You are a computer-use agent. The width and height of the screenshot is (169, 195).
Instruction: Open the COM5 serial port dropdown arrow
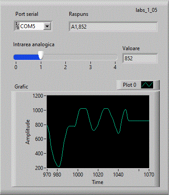tap(47, 26)
